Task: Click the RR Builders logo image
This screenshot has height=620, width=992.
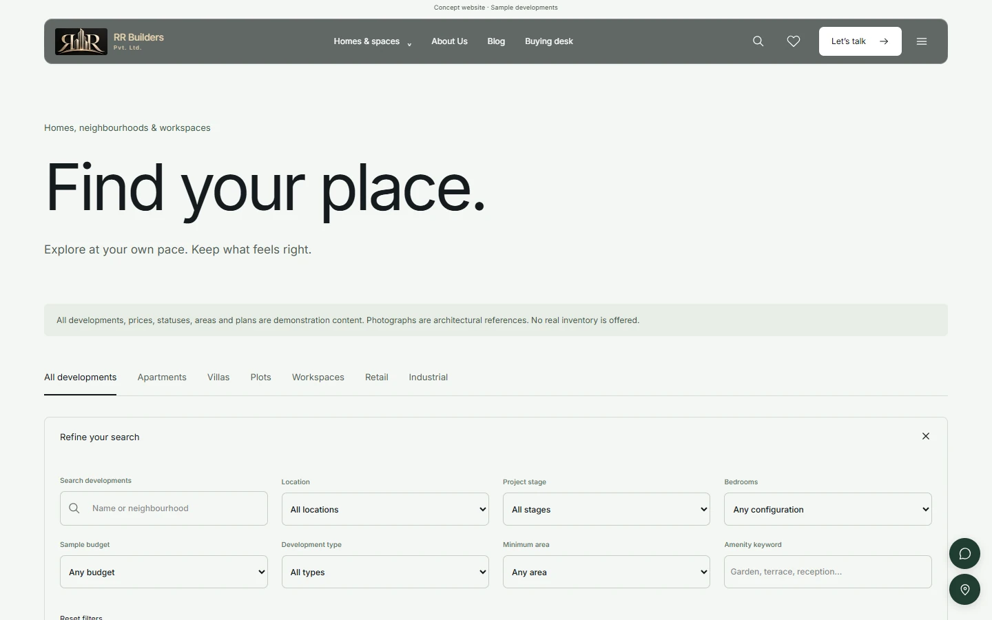Action: (81, 41)
